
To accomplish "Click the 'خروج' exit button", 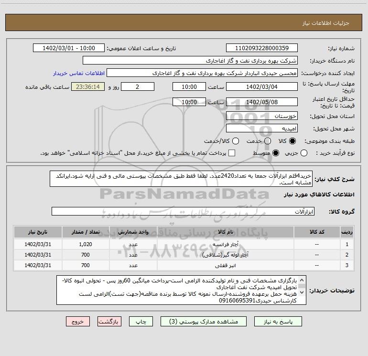I will tap(78, 321).
